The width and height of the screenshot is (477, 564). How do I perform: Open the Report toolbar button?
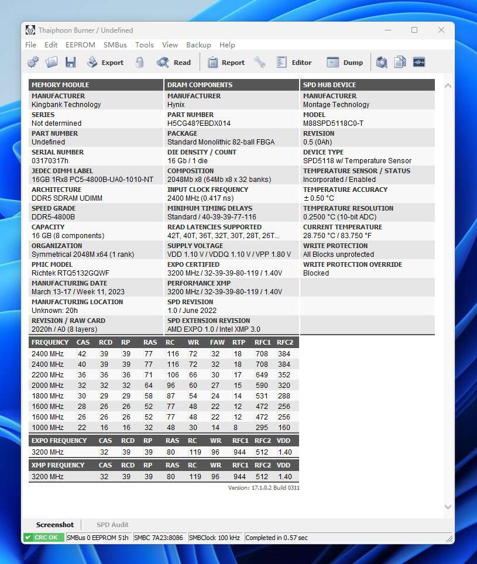(x=226, y=63)
